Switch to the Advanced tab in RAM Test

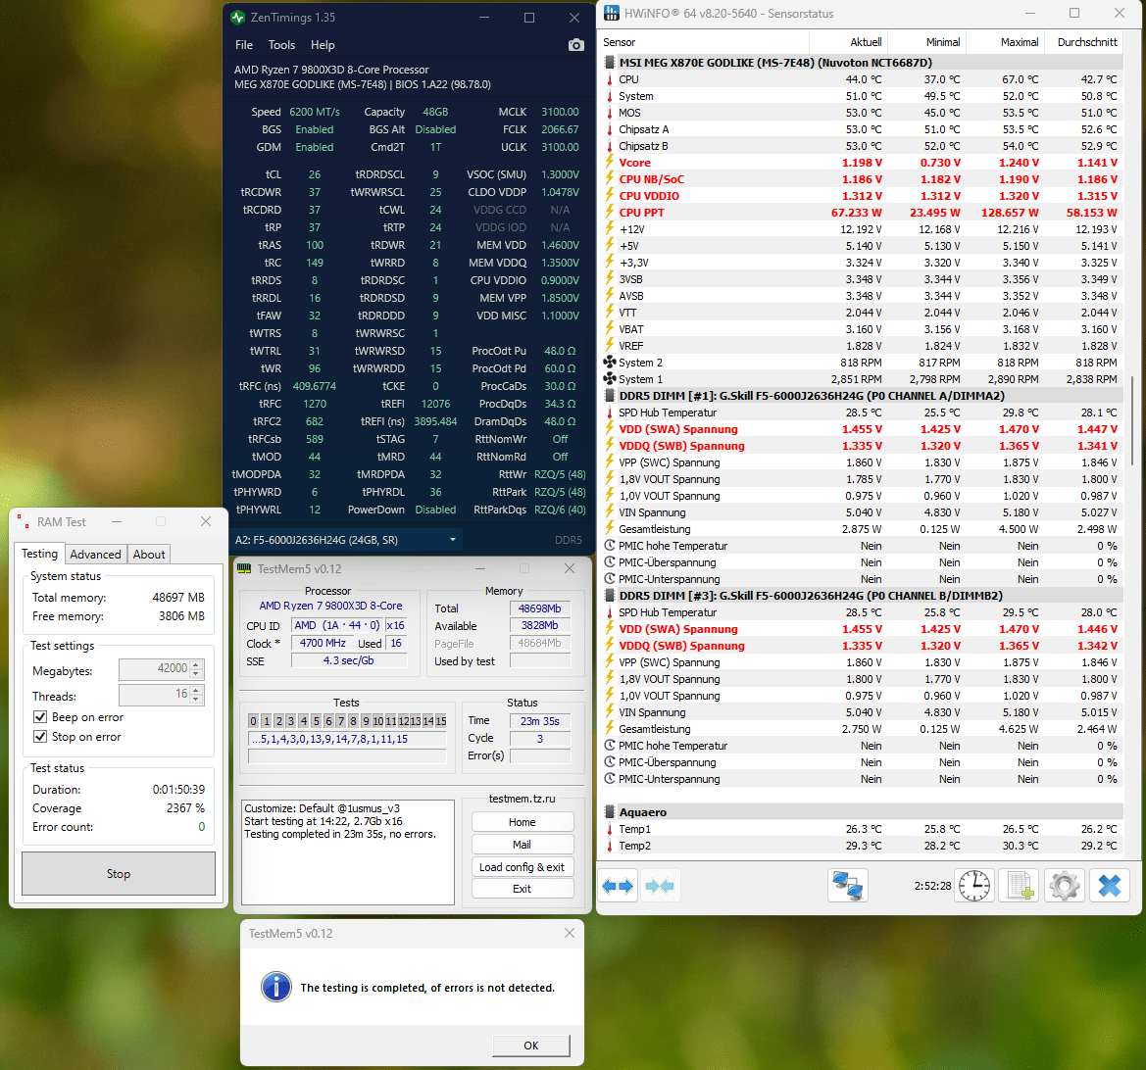pos(96,555)
